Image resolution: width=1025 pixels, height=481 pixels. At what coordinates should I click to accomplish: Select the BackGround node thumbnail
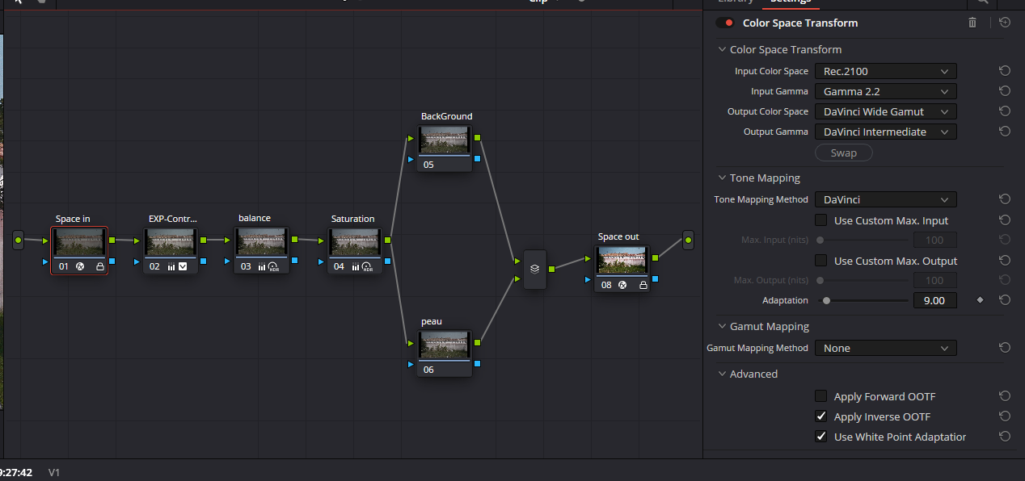pos(444,140)
